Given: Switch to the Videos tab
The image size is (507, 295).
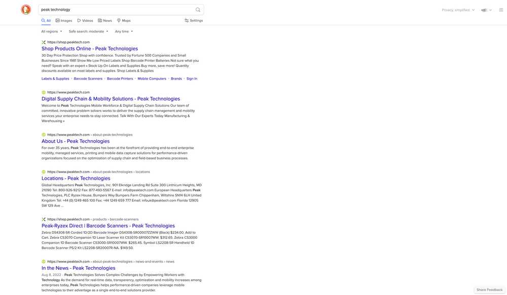Looking at the screenshot, I should [85, 21].
